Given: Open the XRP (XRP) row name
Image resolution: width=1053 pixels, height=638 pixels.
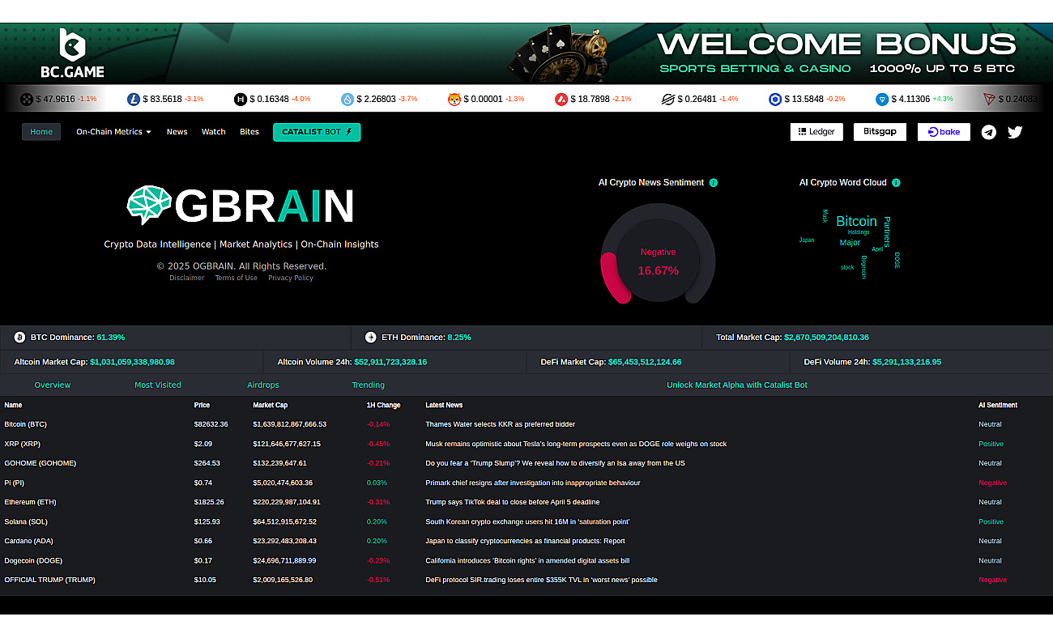Looking at the screenshot, I should [x=22, y=444].
